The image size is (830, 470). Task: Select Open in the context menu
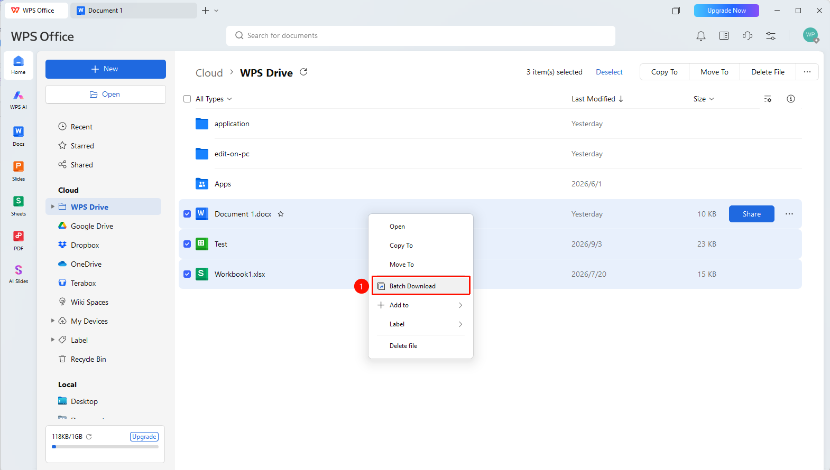click(x=421, y=227)
